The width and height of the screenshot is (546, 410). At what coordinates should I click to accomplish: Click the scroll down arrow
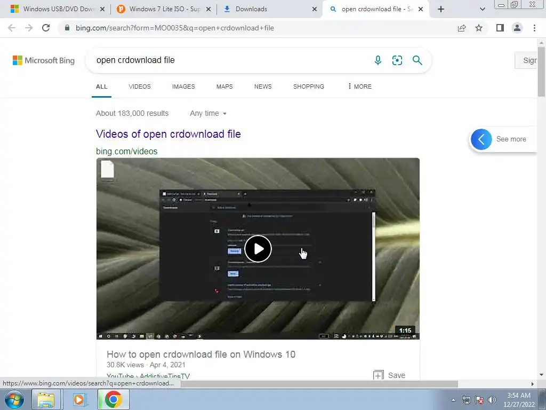click(x=541, y=375)
